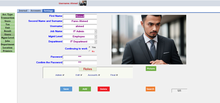
Task: Click the Roles heading label
Action: pos(88,69)
